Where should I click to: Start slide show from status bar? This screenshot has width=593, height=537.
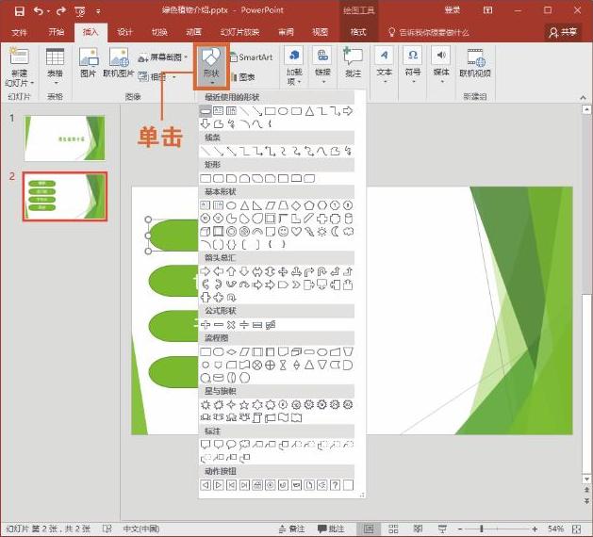click(442, 529)
